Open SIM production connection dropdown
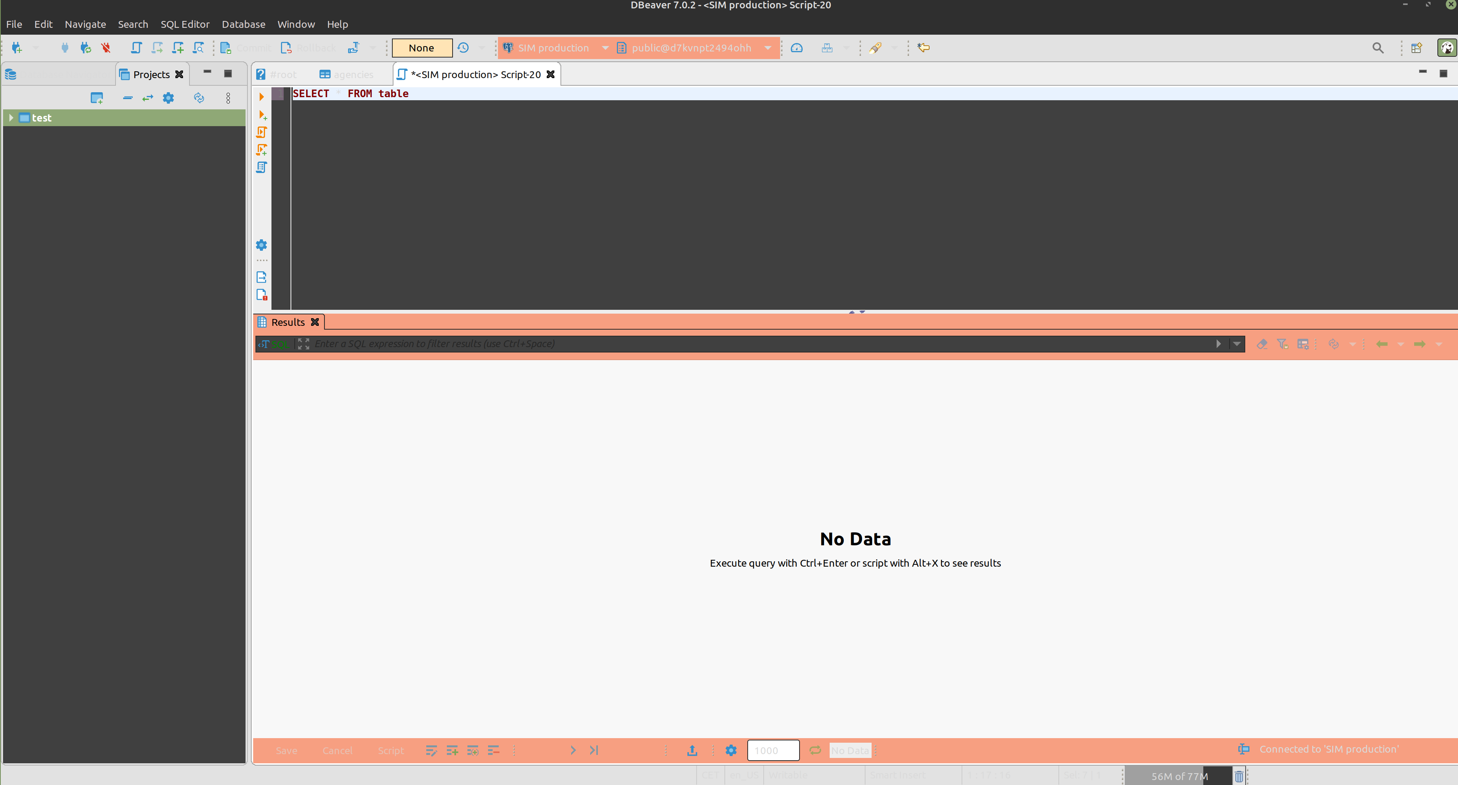 tap(555, 48)
